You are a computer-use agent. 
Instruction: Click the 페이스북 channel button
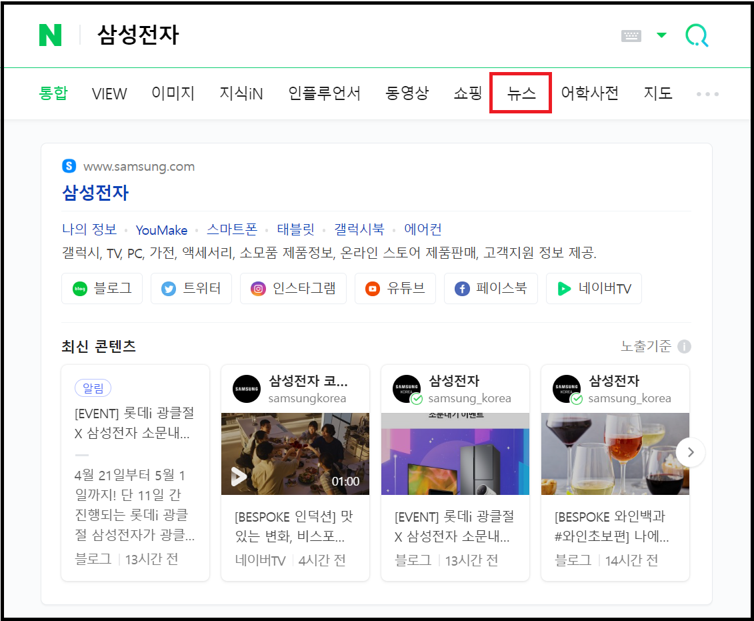(x=491, y=289)
